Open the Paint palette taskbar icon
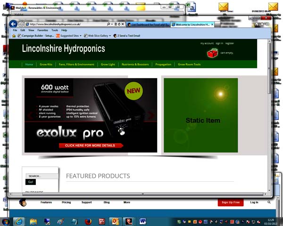 click(61, 221)
